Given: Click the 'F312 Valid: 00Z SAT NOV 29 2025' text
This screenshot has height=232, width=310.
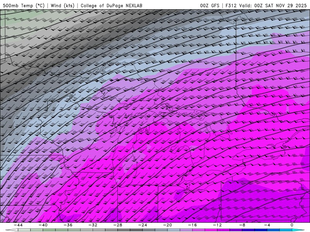Looking at the screenshot, I should pyautogui.click(x=266, y=5).
